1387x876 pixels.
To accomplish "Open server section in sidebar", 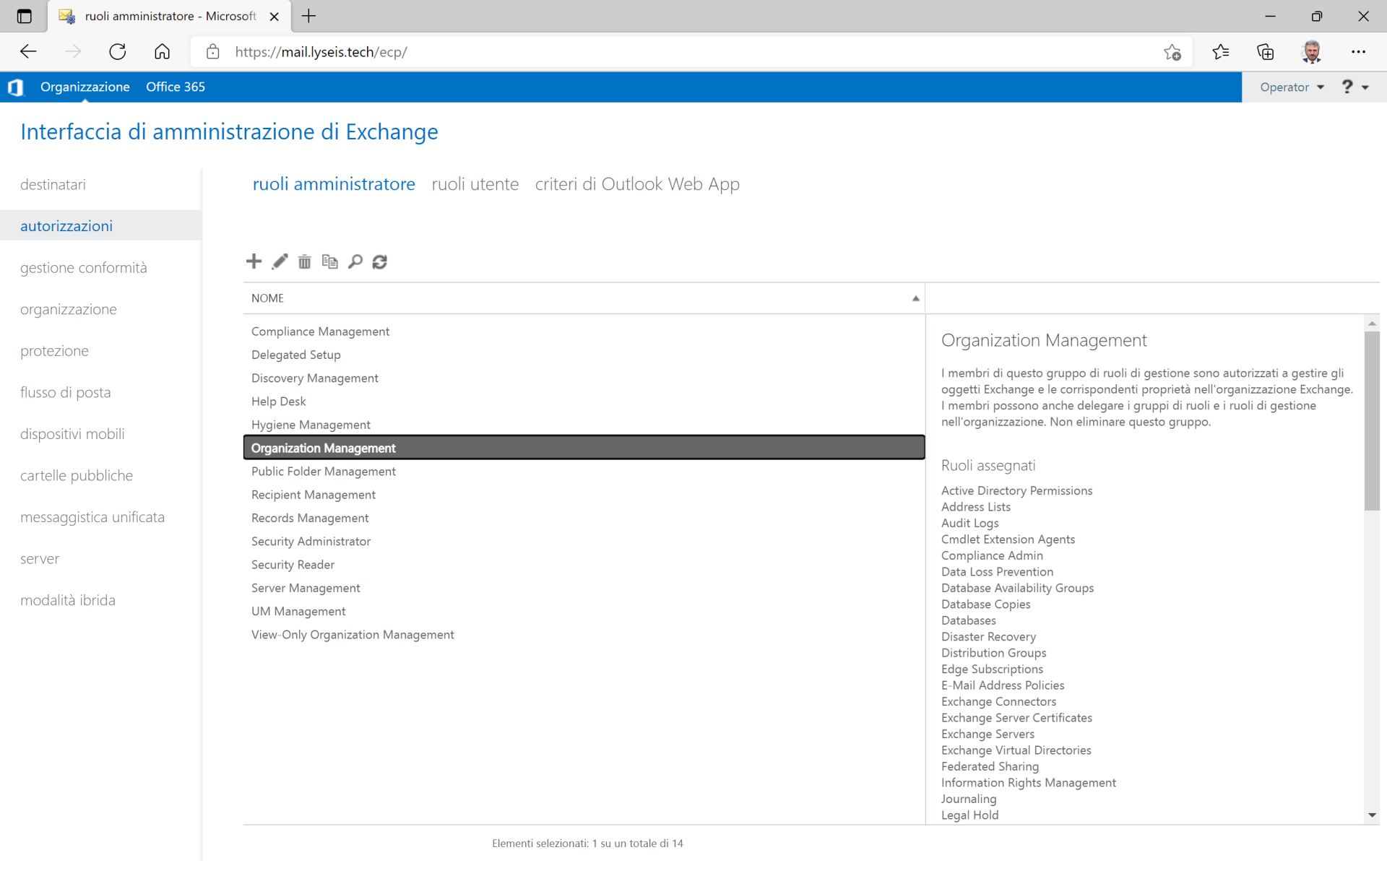I will tap(40, 559).
